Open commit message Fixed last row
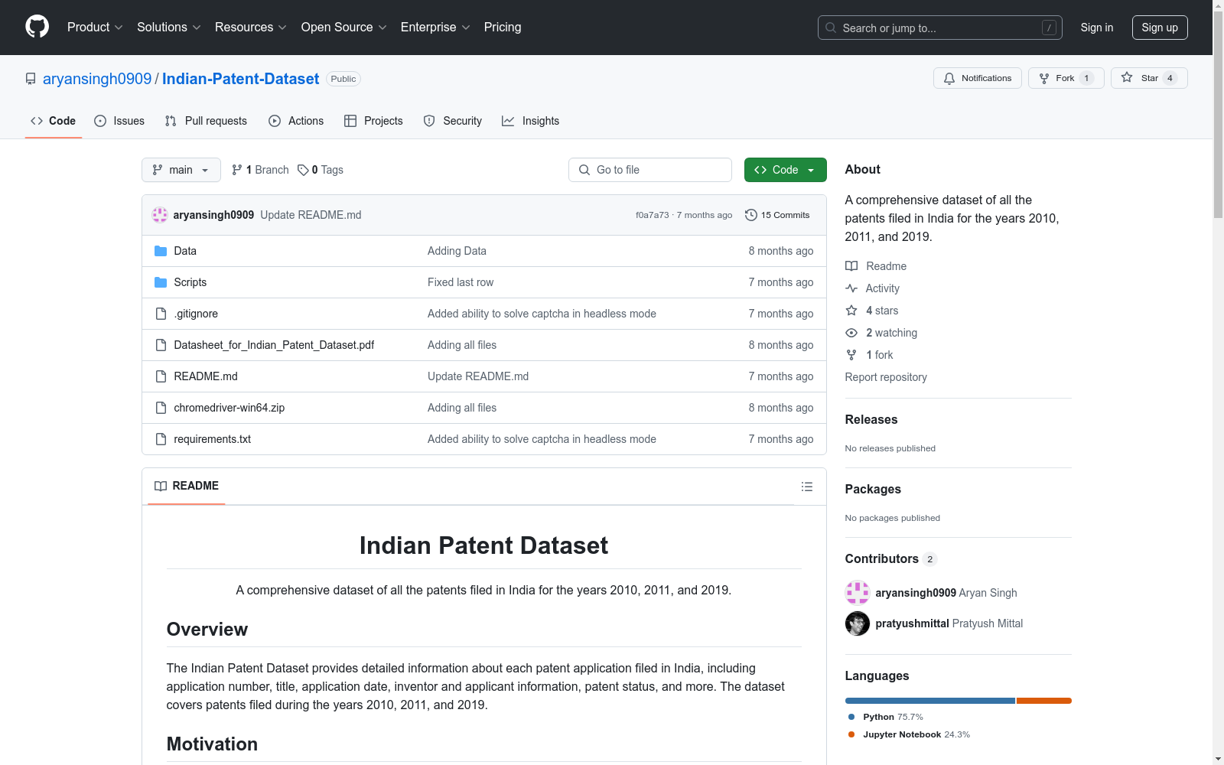1224x765 pixels. [461, 282]
